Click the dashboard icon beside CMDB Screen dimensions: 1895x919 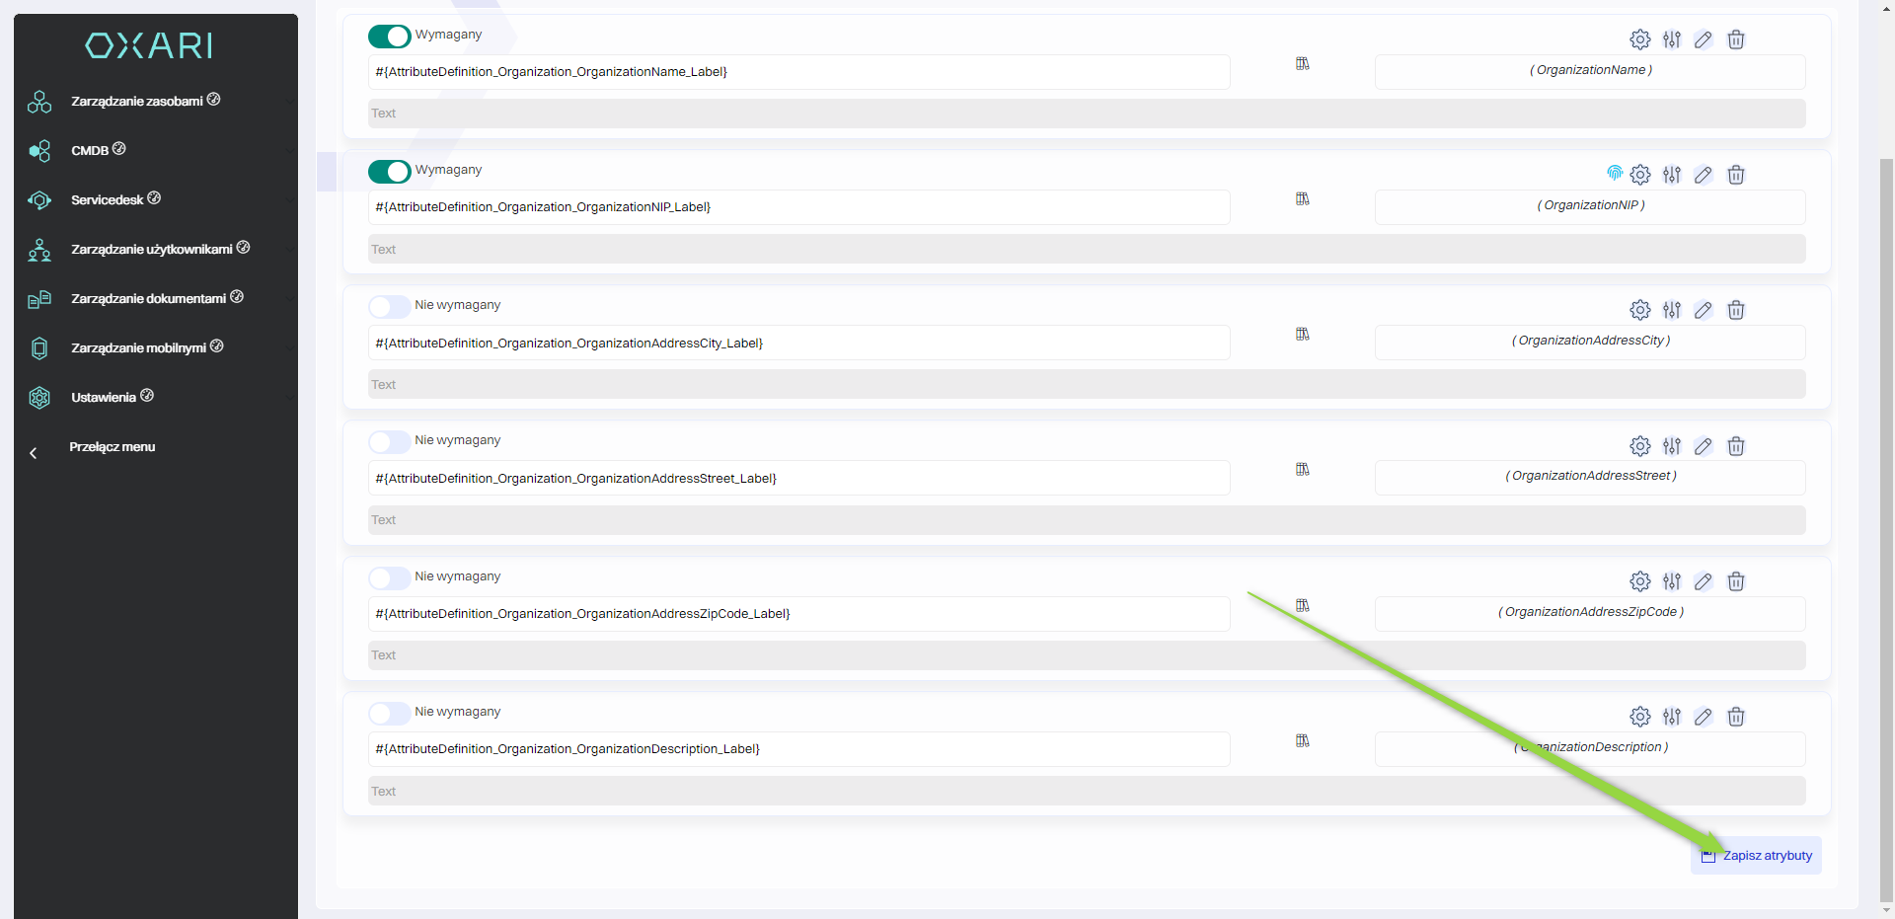[119, 149]
